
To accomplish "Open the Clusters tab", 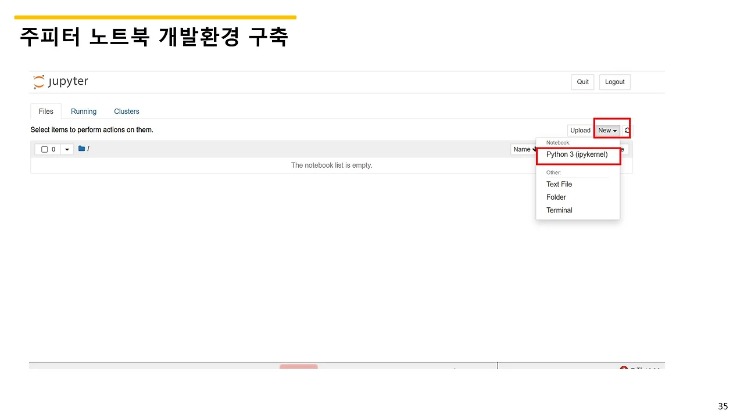I will coord(127,111).
